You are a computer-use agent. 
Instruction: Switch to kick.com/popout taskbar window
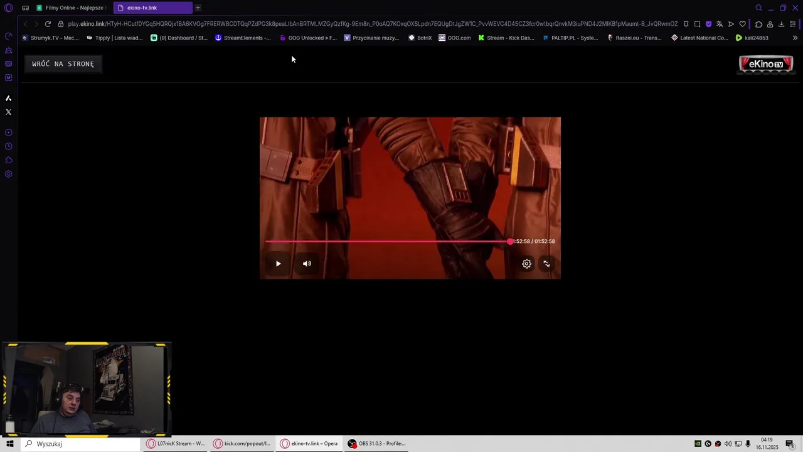click(242, 444)
